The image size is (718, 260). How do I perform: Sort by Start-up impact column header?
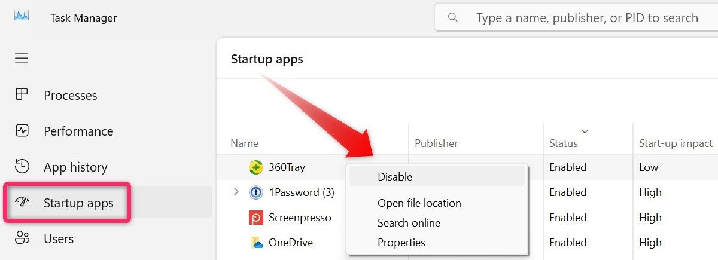click(x=676, y=143)
